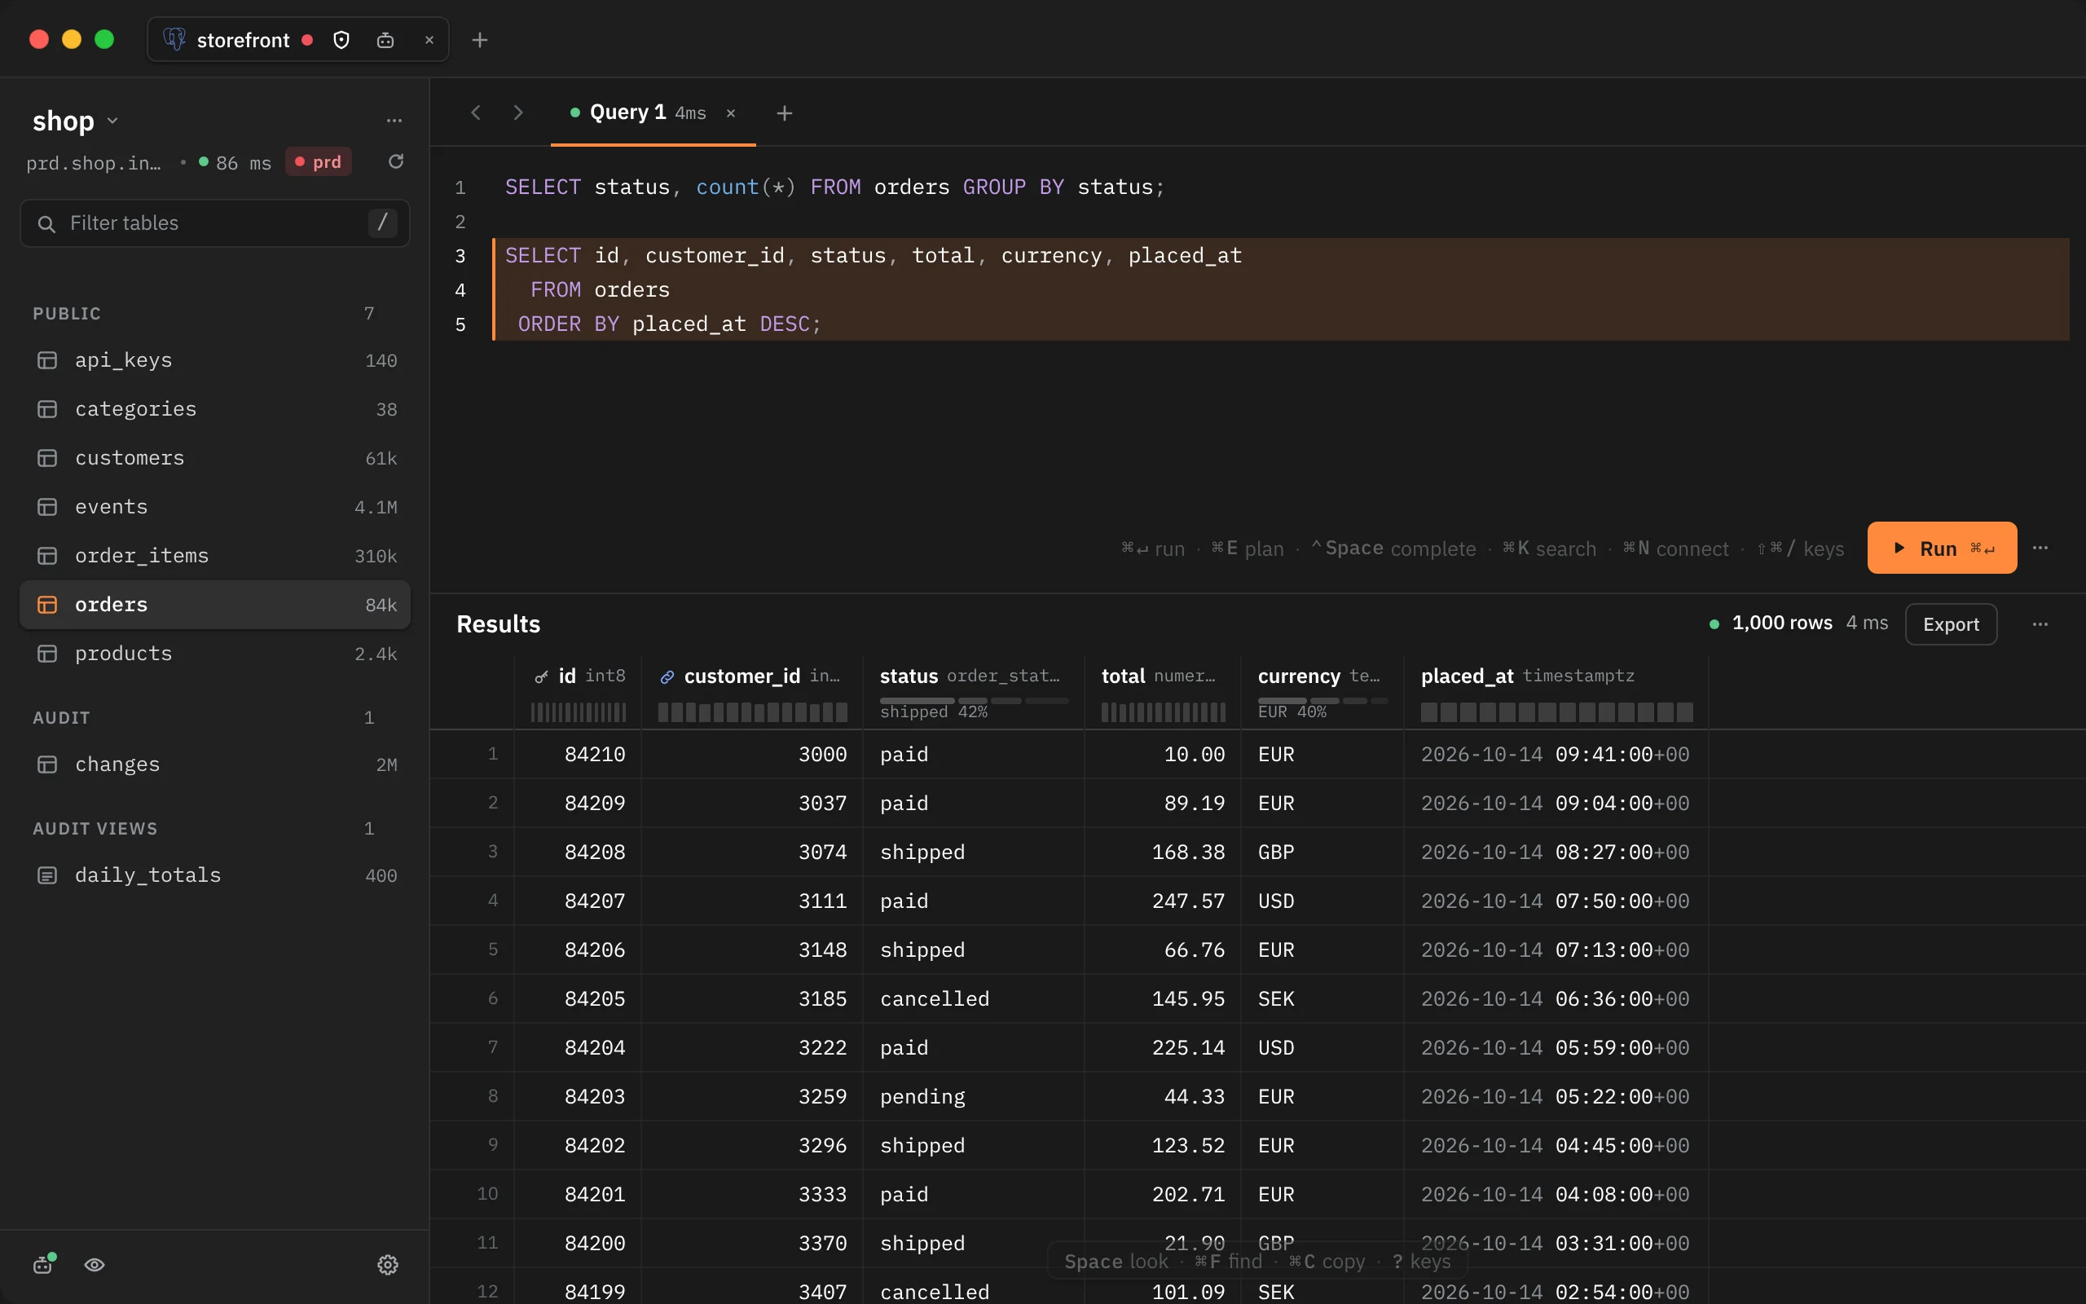Expand the shop database dropdown
The width and height of the screenshot is (2086, 1304).
point(76,121)
